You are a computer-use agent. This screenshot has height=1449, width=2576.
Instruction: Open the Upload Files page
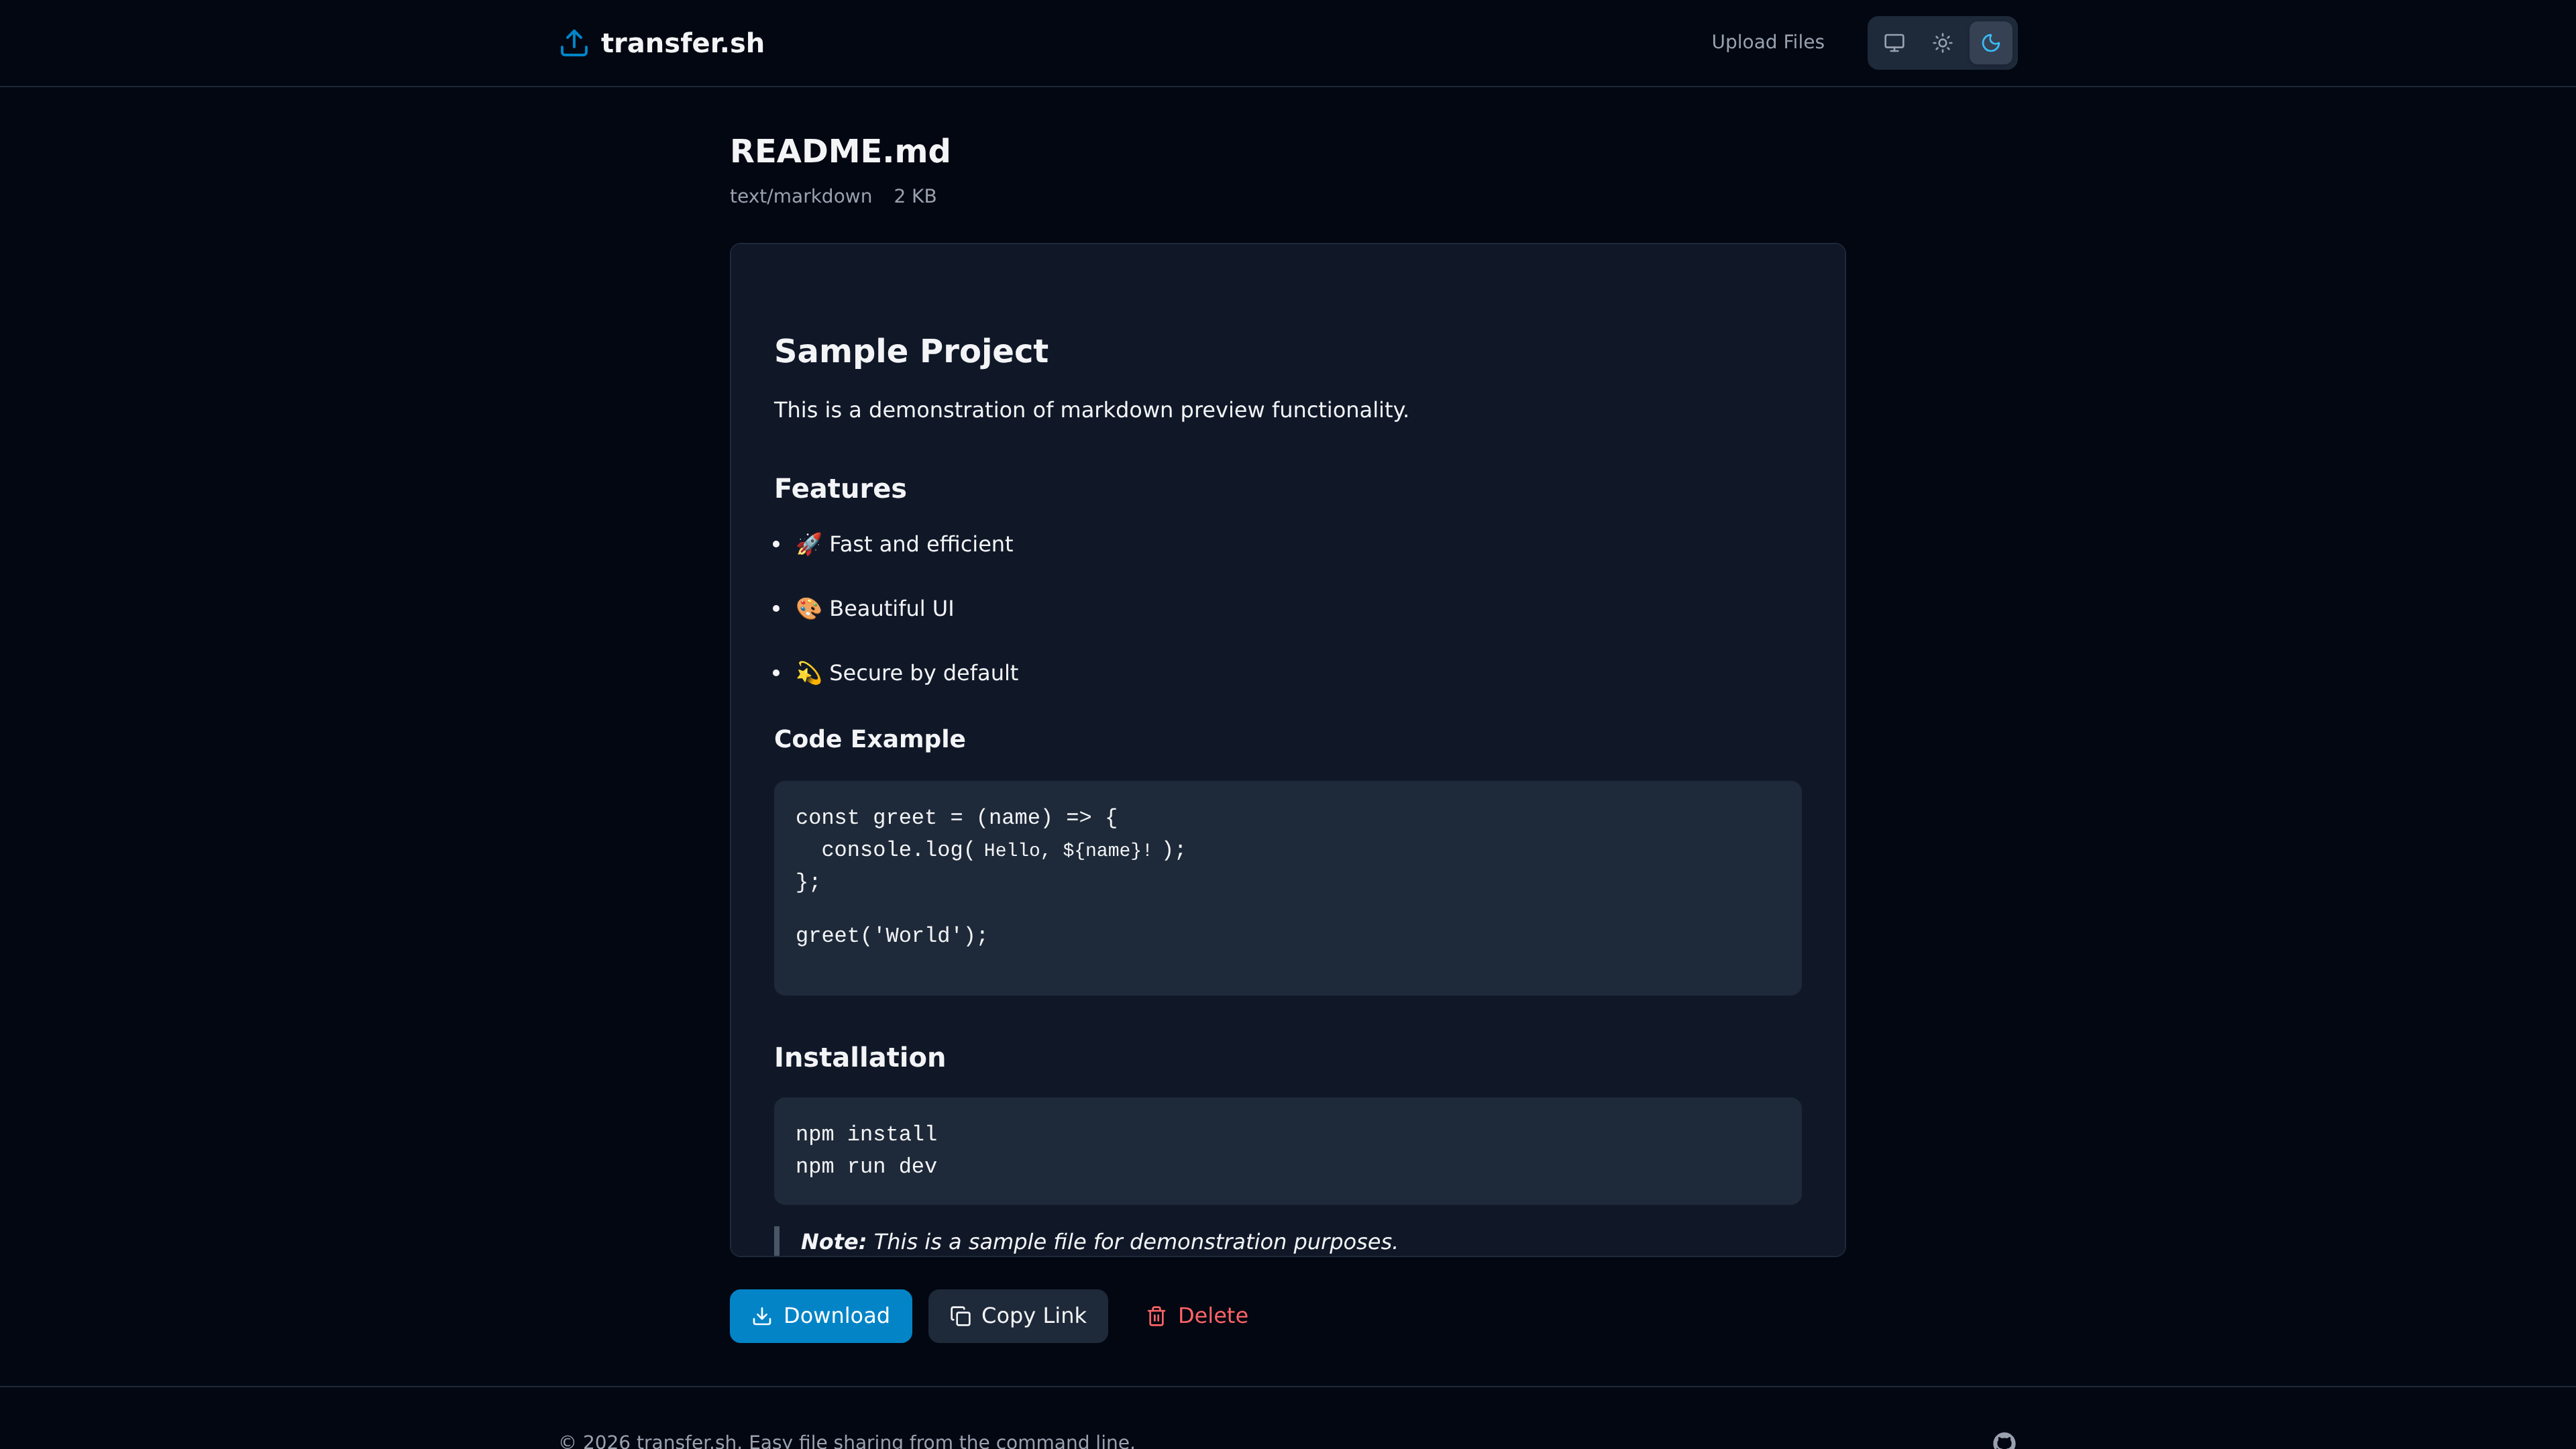[1766, 42]
